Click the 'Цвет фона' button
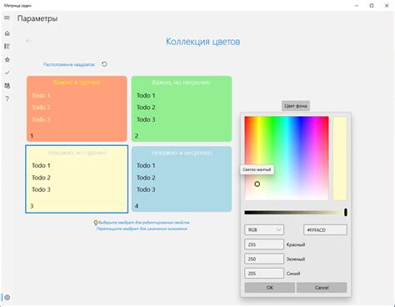Screen dimensions: 395x307 (x=296, y=106)
